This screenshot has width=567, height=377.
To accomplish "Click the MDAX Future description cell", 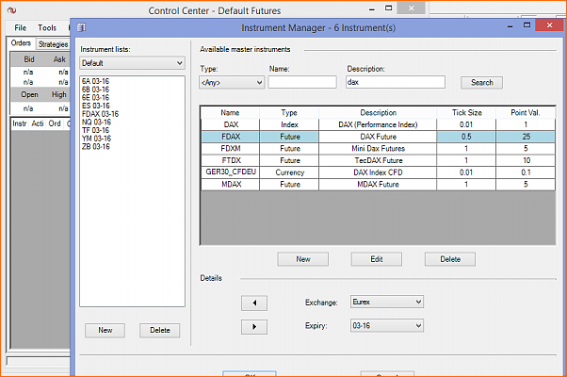I will pos(378,184).
